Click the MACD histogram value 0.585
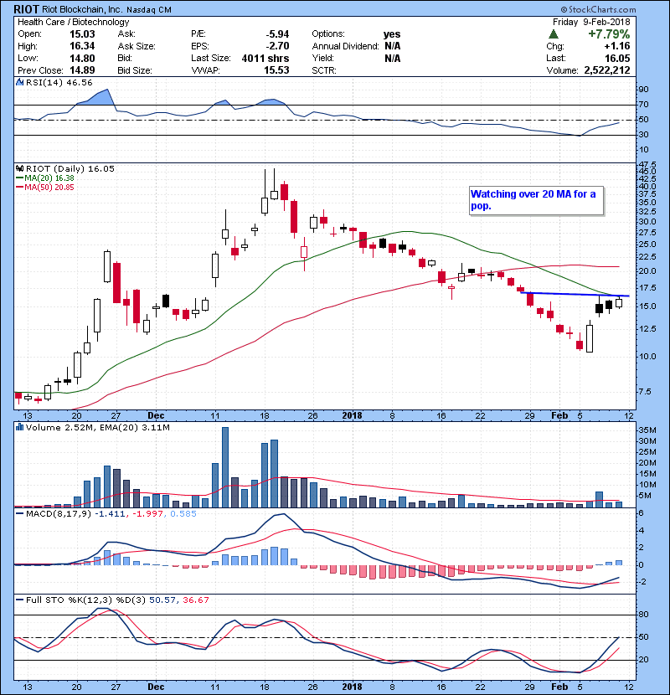This screenshot has height=695, width=670. tap(183, 514)
